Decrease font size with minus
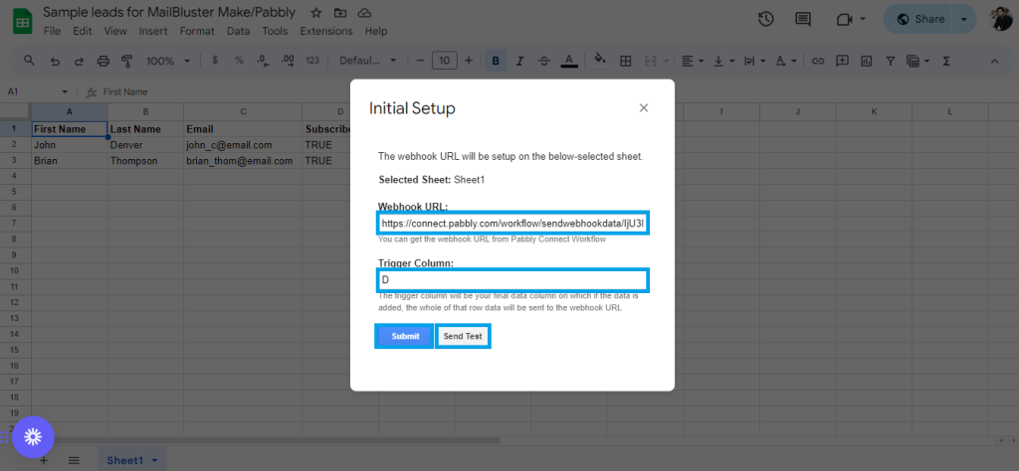1019x471 pixels. pos(420,61)
